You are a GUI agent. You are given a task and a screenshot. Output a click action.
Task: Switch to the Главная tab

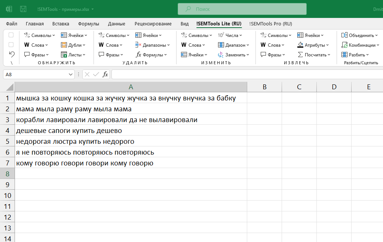point(35,24)
